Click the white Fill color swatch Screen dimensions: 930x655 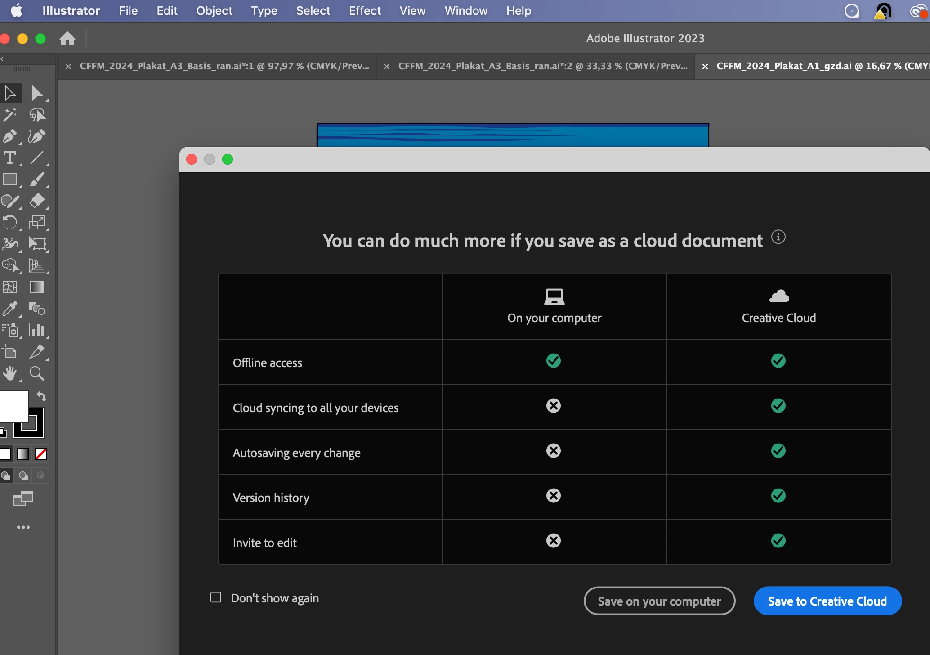tap(13, 405)
